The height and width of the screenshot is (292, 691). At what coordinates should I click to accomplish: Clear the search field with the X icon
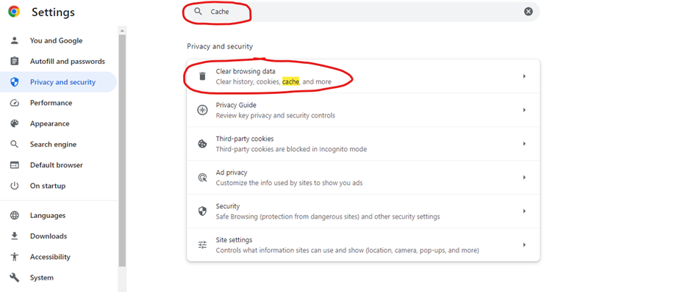point(529,12)
